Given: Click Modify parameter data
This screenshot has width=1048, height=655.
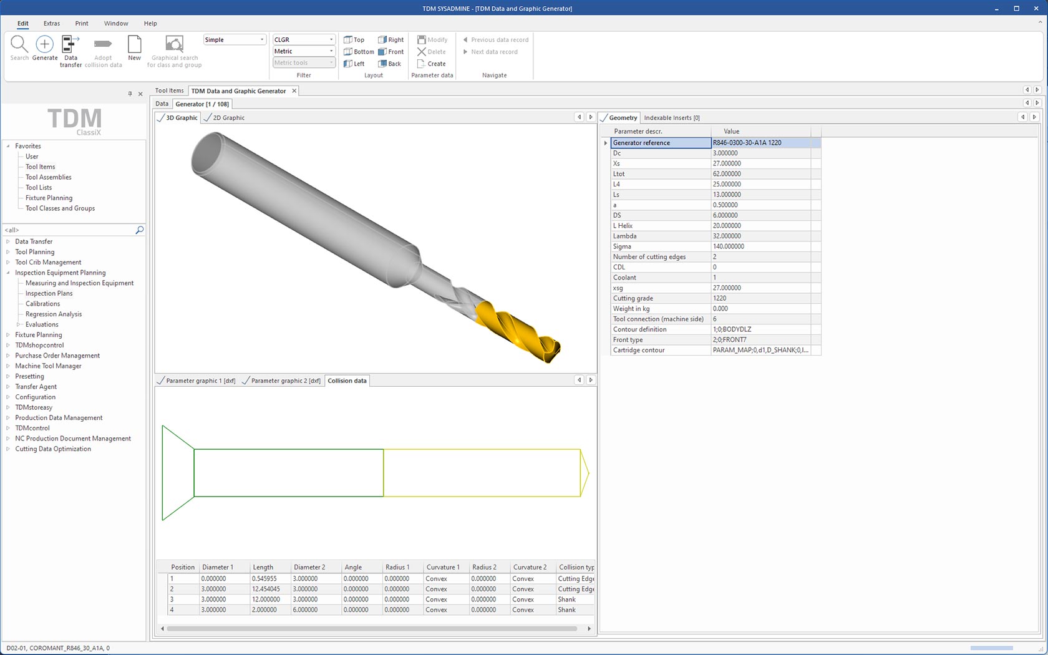Looking at the screenshot, I should (x=432, y=40).
